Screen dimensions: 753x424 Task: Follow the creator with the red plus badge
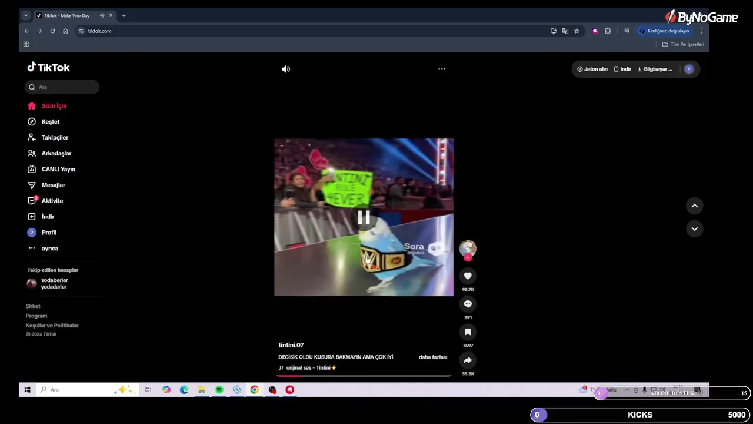point(468,257)
